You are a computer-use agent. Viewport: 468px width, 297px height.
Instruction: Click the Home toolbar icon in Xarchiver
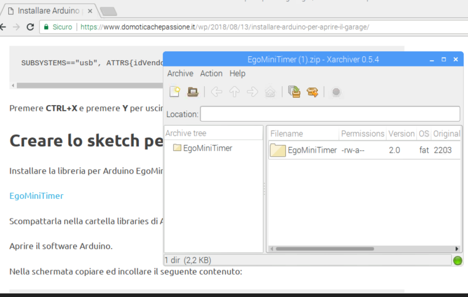pos(270,92)
